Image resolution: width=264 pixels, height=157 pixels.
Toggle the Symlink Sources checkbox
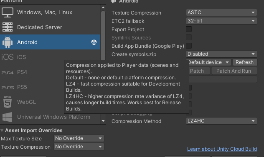pos(189,37)
